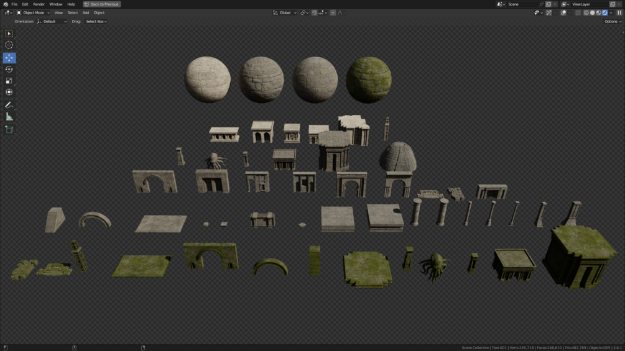Open Orientation Default dropdown
625x351 pixels.
click(52, 22)
